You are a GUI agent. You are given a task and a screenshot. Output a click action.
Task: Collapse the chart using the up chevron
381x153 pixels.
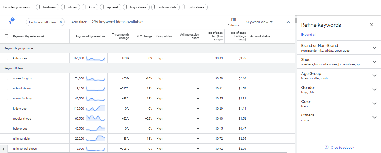(x=288, y=22)
